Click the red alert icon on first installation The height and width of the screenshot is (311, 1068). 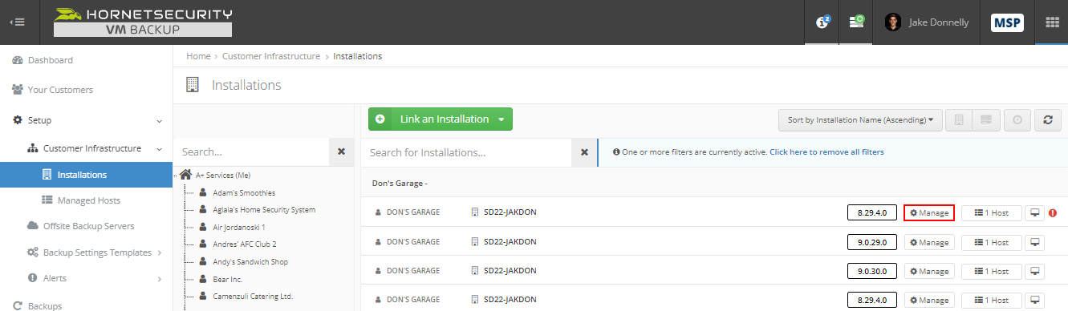1053,213
